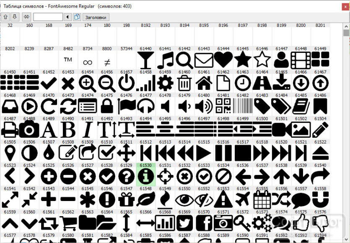Select the Facebook glyph 61570

tap(204, 223)
